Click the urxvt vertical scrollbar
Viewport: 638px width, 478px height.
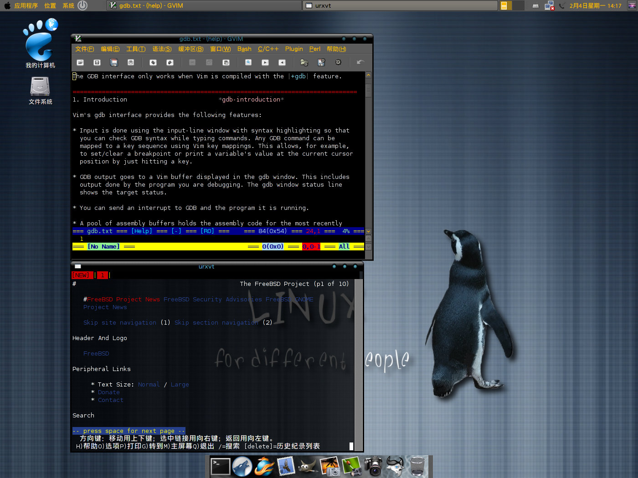[359, 365]
